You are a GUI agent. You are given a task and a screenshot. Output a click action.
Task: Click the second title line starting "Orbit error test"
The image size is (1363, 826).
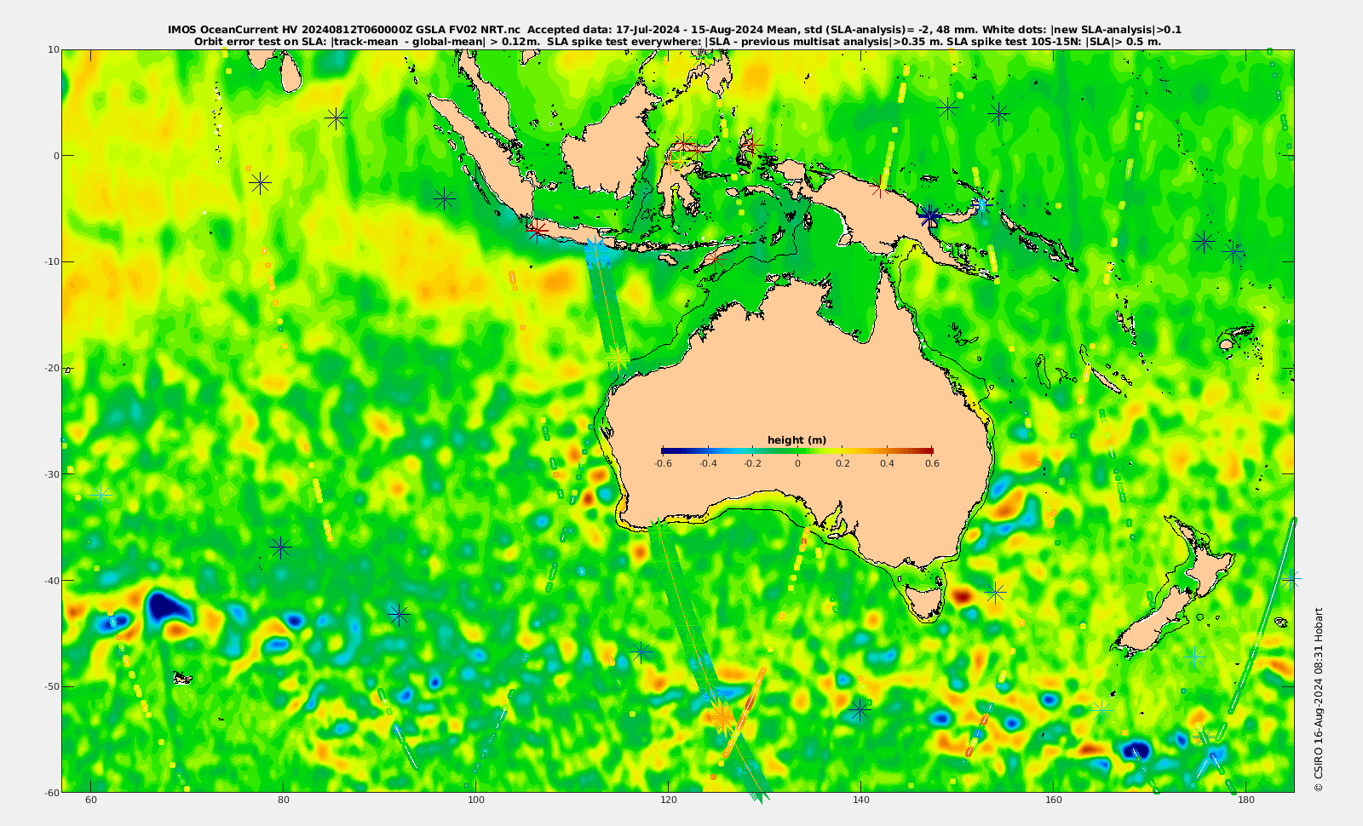click(677, 41)
